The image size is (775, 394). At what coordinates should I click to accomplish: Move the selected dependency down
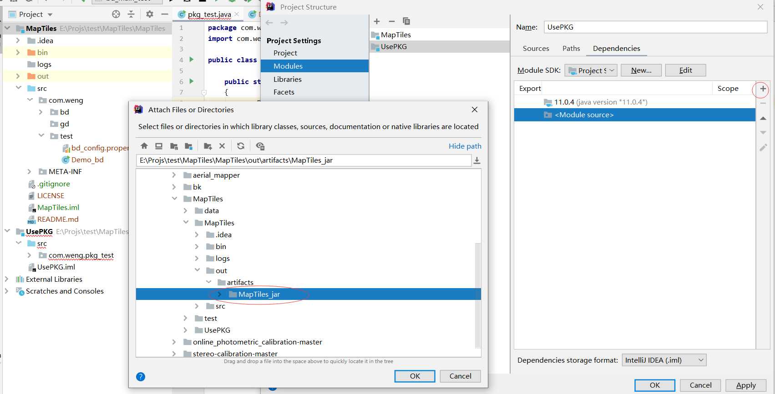pos(763,133)
